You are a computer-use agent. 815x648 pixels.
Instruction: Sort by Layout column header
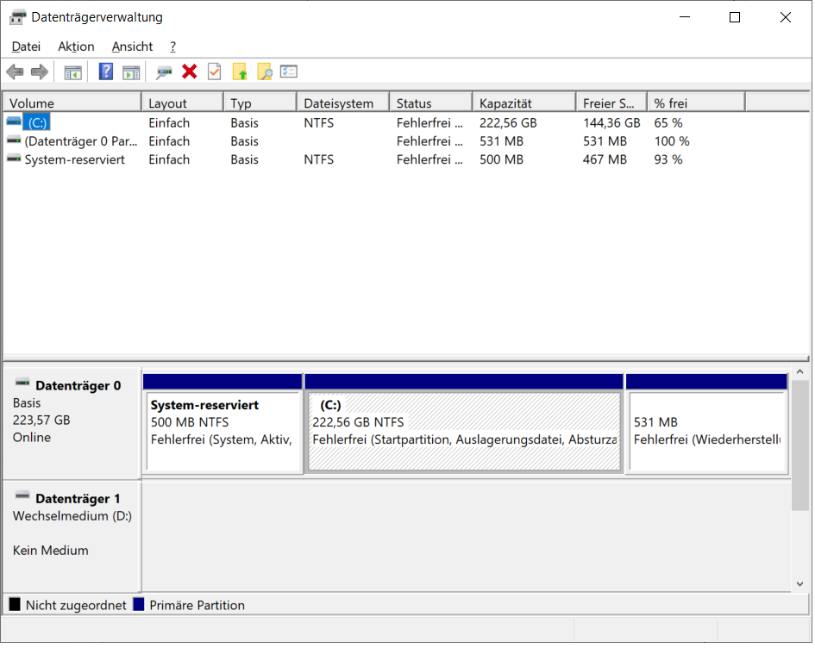(183, 103)
